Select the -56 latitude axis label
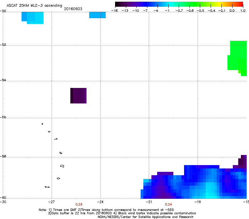249x219 pixels. click(3, 117)
